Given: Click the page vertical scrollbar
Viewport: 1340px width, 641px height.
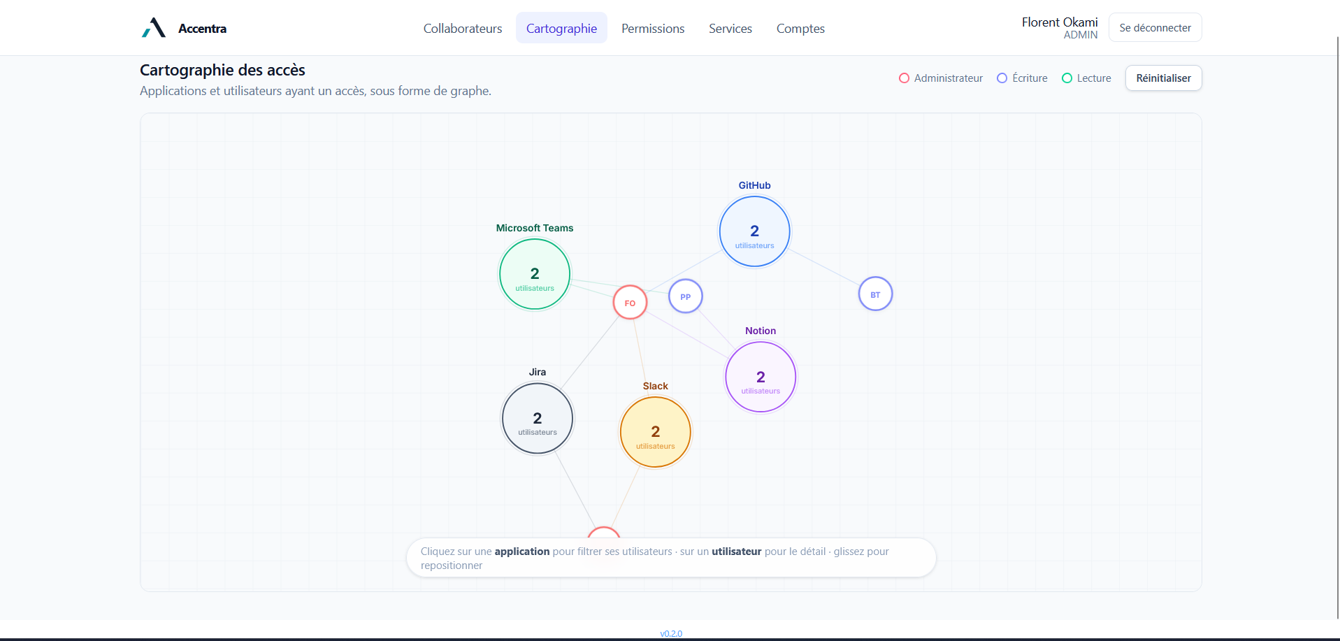Looking at the screenshot, I should (1337, 329).
